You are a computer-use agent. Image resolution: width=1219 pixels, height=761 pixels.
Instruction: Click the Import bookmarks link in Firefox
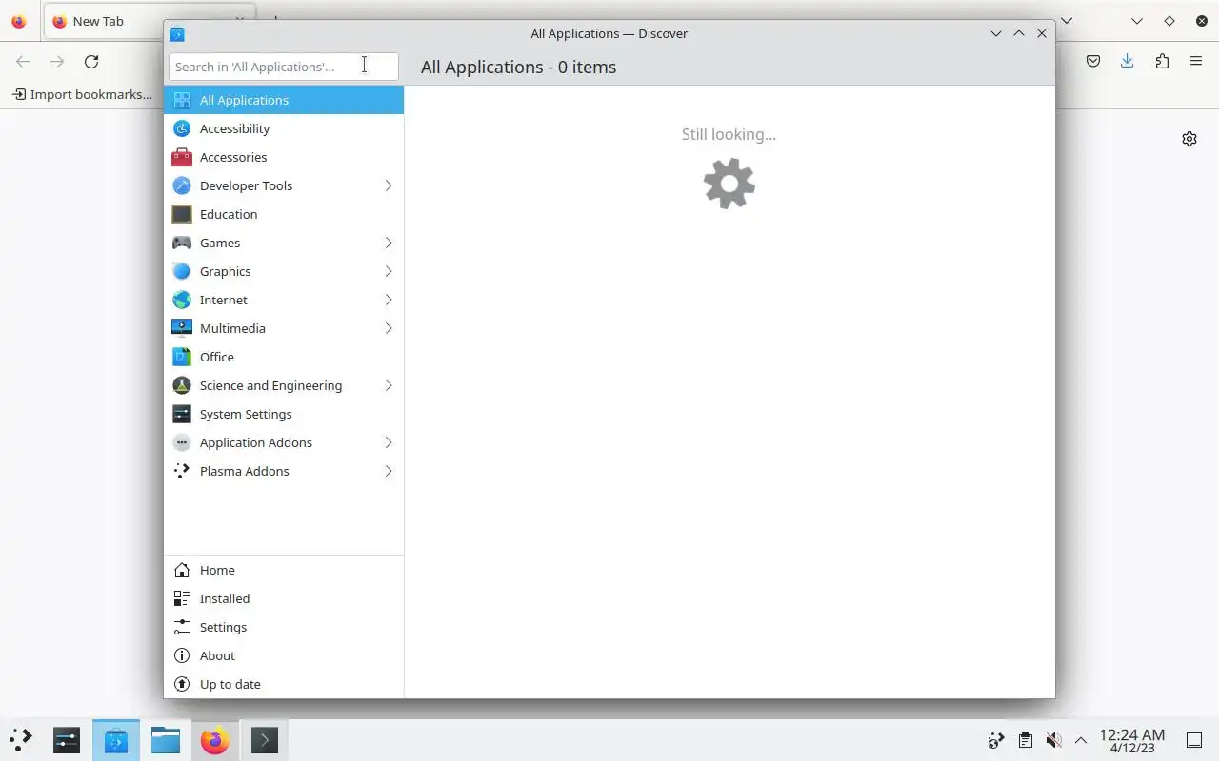coord(82,94)
